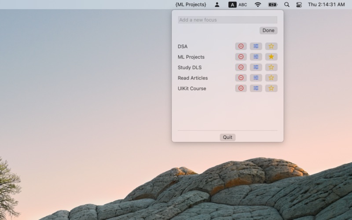Delete the Study DLS focus
Image resolution: width=352 pixels, height=220 pixels.
241,67
